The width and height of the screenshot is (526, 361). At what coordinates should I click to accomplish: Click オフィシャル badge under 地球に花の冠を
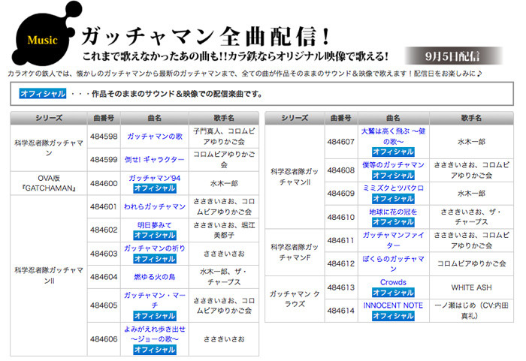pos(393,222)
